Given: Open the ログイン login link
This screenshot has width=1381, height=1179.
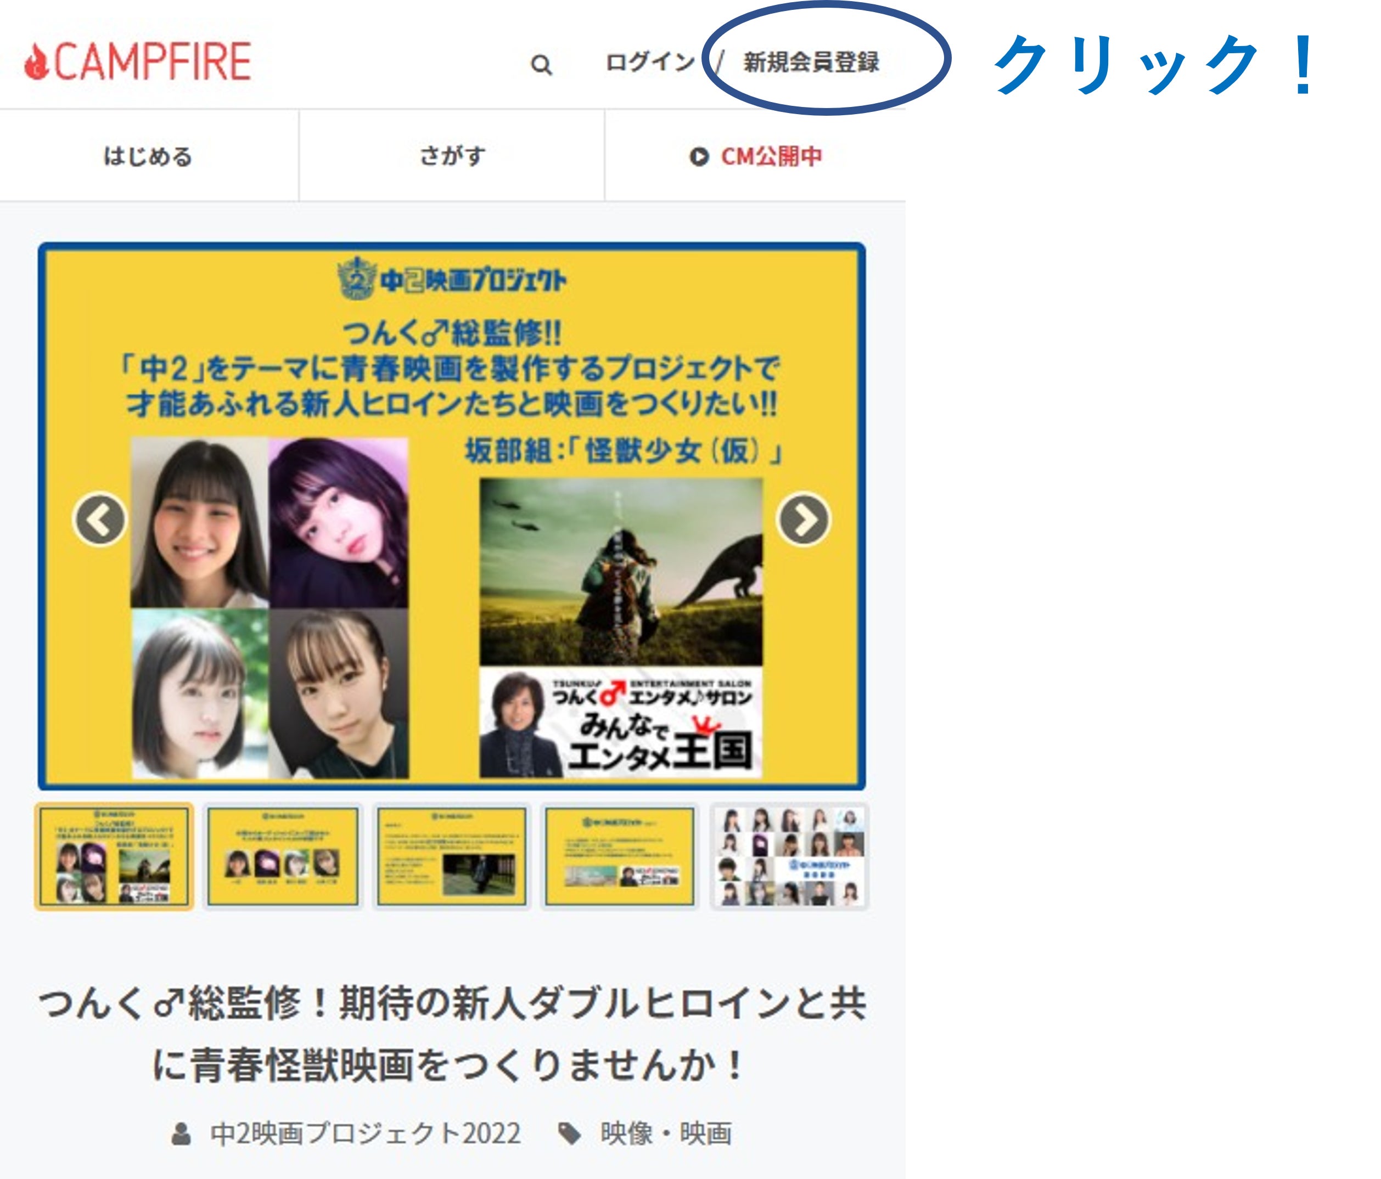Looking at the screenshot, I should 650,62.
